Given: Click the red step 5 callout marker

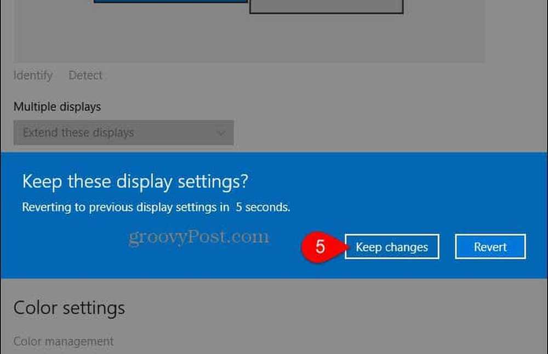Looking at the screenshot, I should click(319, 247).
